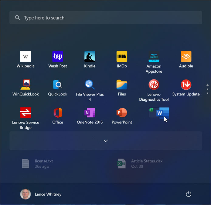Click the small Excel icon beside Word
Viewport: 211px width, 205px height.
(x=151, y=110)
